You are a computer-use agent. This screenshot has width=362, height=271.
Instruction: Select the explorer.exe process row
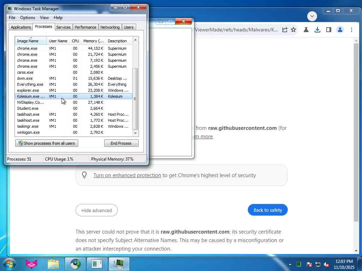tap(74, 90)
